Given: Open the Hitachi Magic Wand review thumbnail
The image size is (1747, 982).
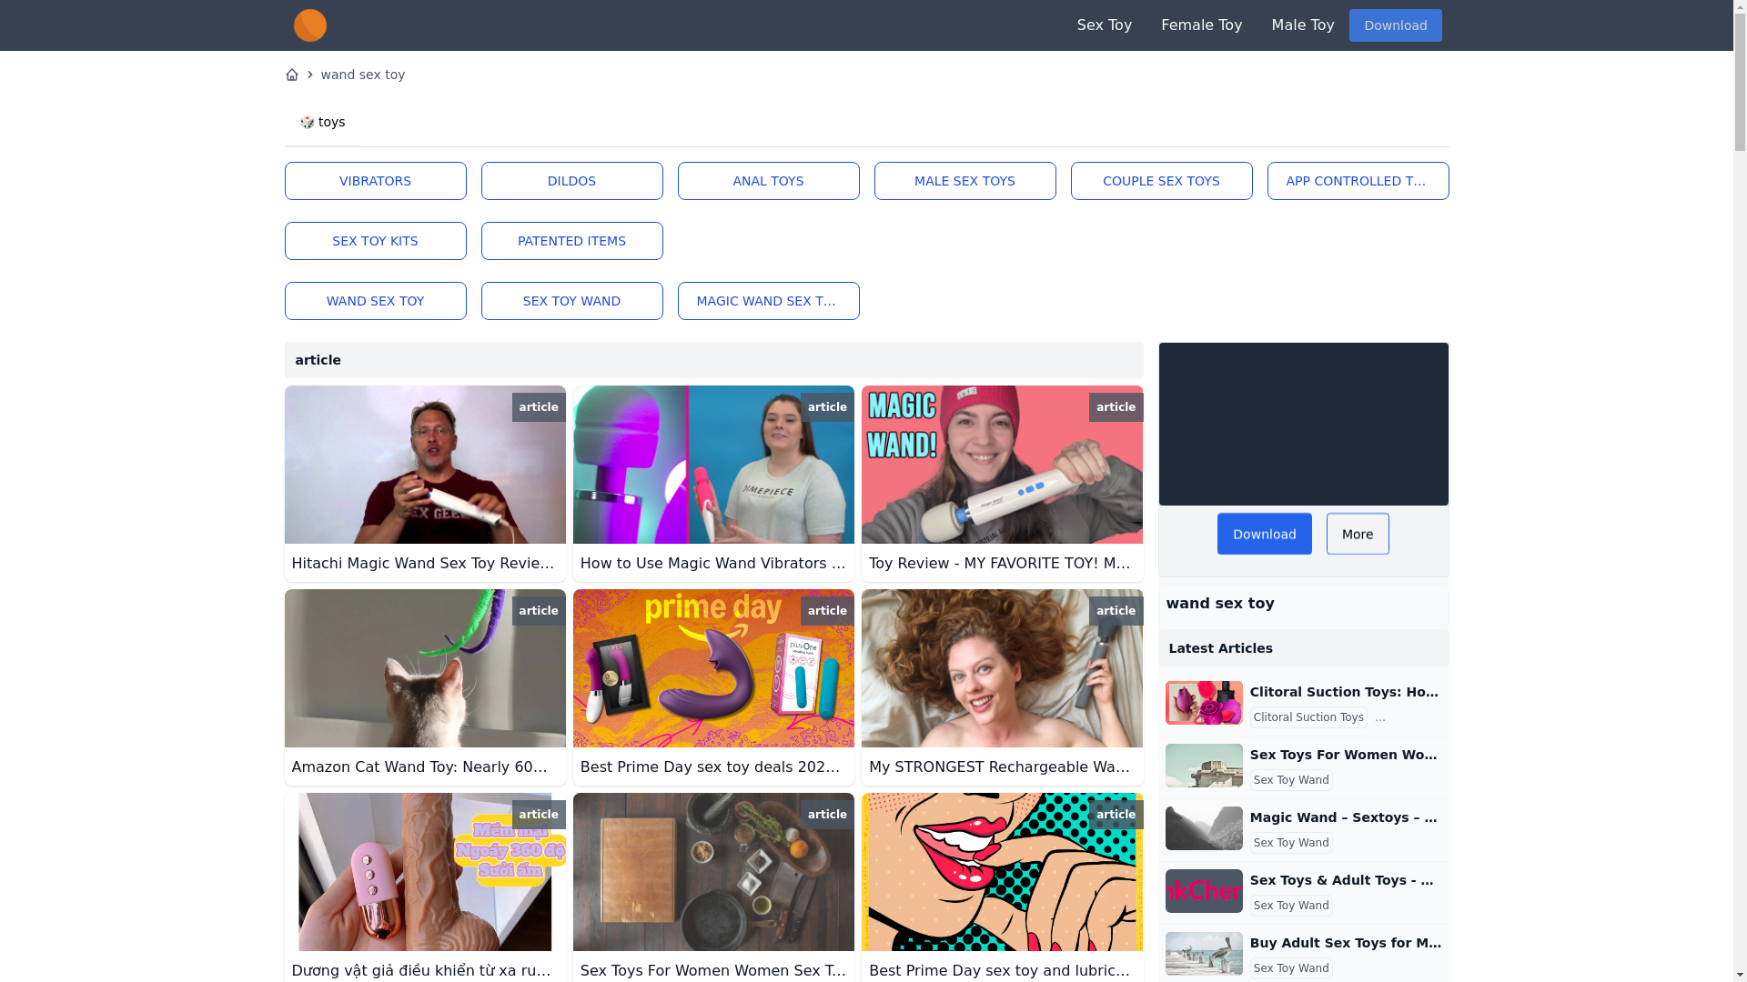Looking at the screenshot, I should (425, 465).
